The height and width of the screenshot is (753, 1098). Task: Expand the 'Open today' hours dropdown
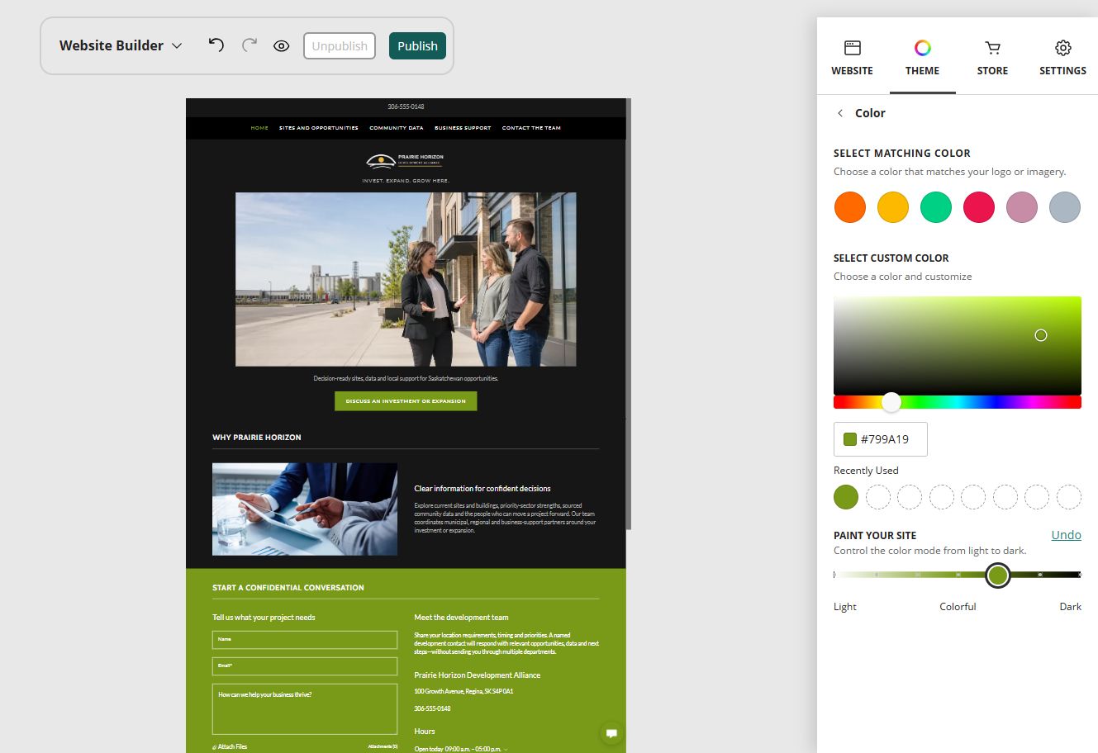pos(461,749)
